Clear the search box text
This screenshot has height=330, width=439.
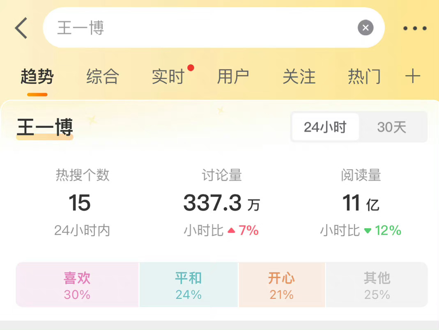click(365, 28)
